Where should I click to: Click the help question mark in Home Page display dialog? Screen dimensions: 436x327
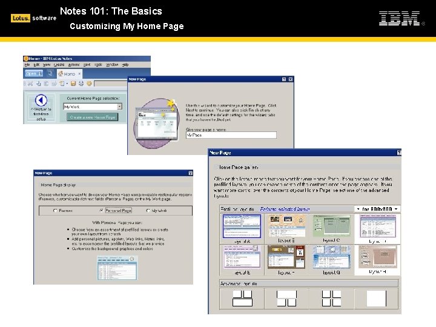pos(191,173)
